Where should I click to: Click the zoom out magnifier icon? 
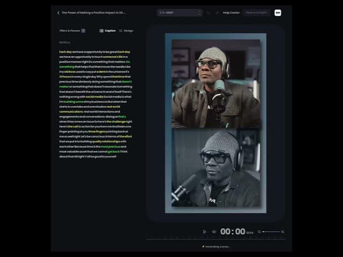(259, 232)
